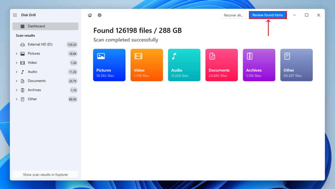335x189 pixels.
Task: Expand the Archives sidebar entry
Action: 16,90
